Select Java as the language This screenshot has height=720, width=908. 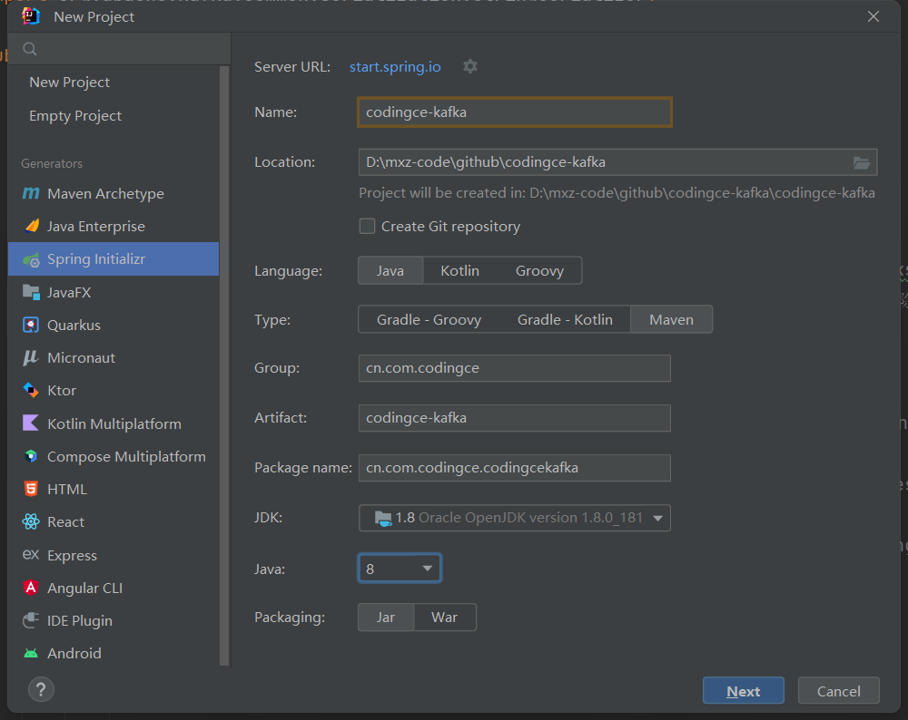tap(390, 270)
